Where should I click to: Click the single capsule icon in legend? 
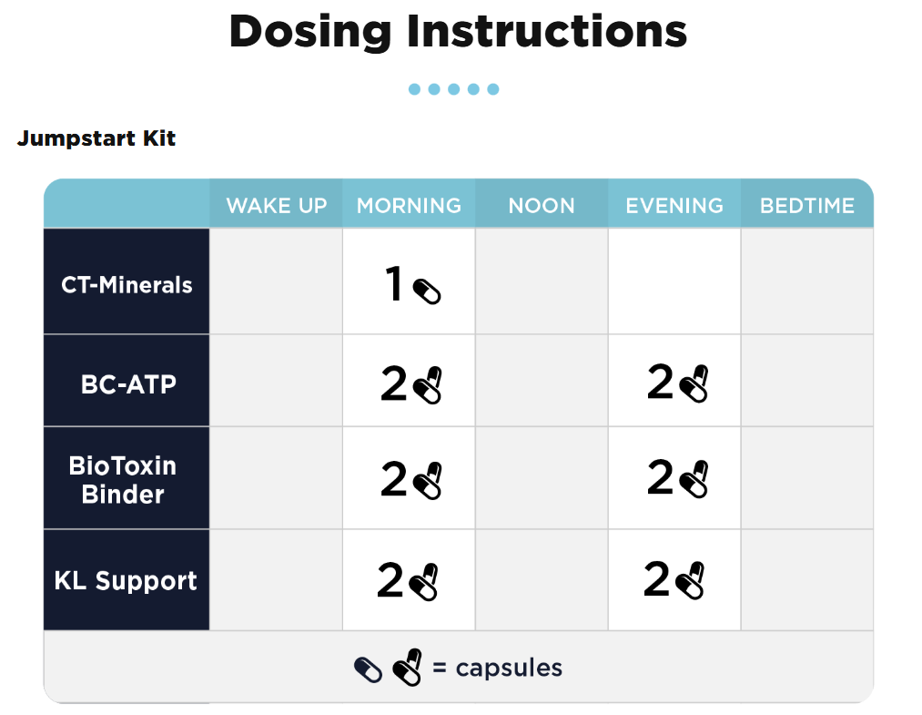368,671
